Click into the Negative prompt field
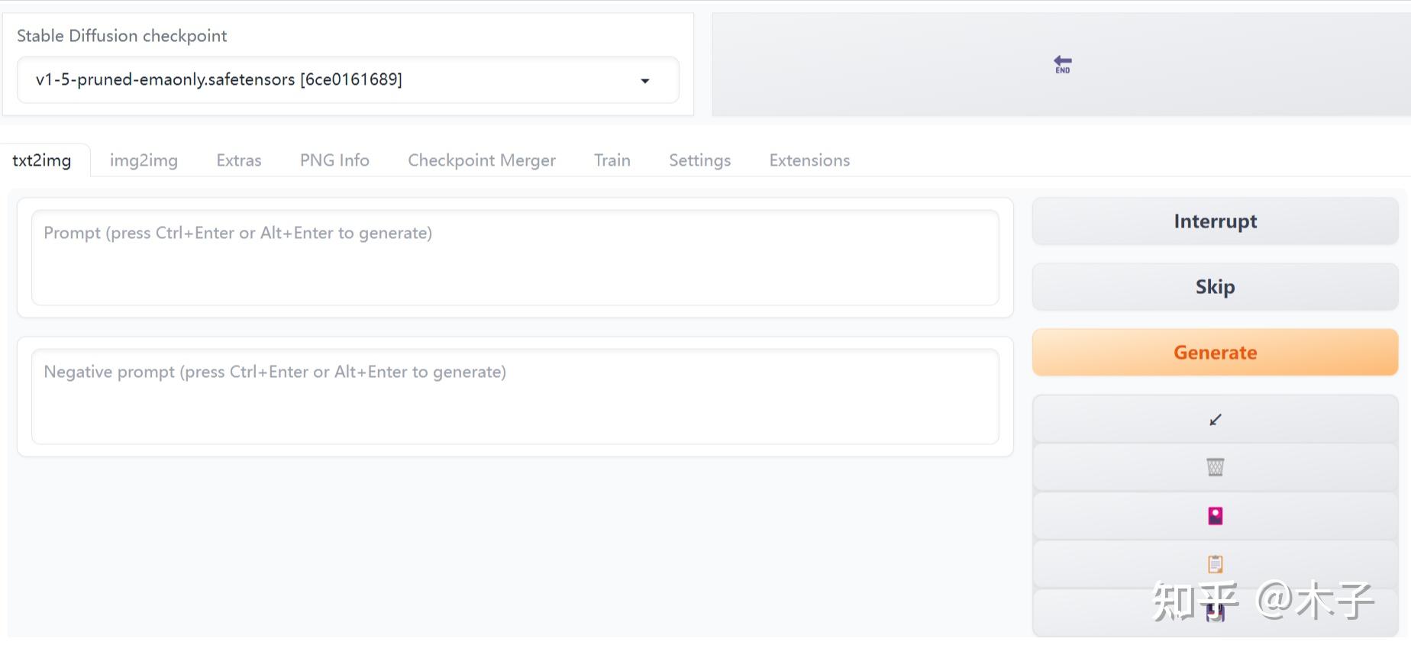Screen dimensions: 1411x658 pos(515,397)
